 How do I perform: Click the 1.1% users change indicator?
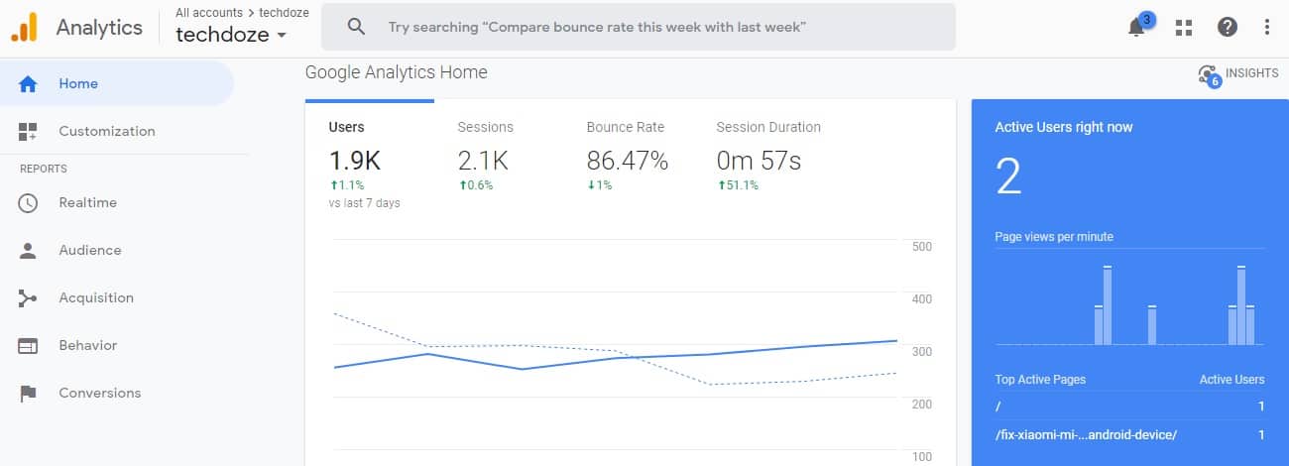click(x=346, y=185)
